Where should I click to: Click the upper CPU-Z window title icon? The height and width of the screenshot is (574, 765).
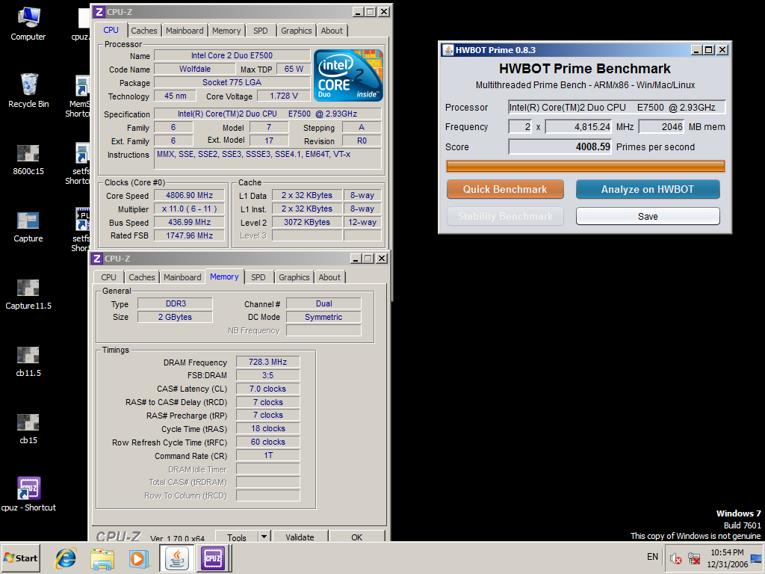click(99, 12)
